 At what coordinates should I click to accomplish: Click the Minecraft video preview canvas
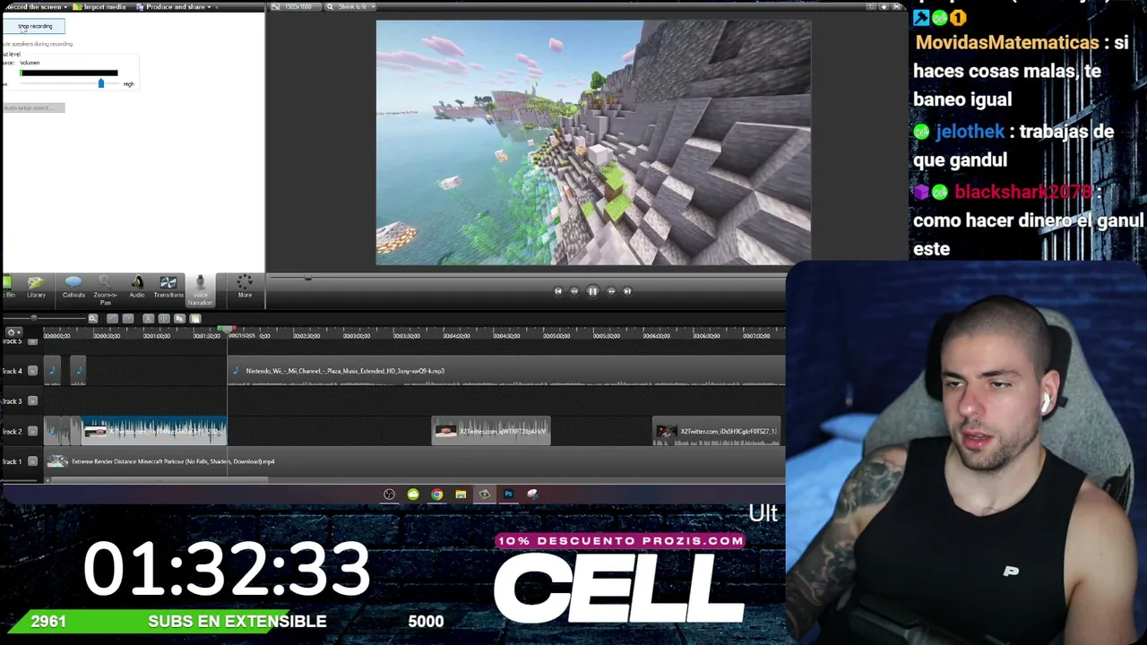click(593, 142)
